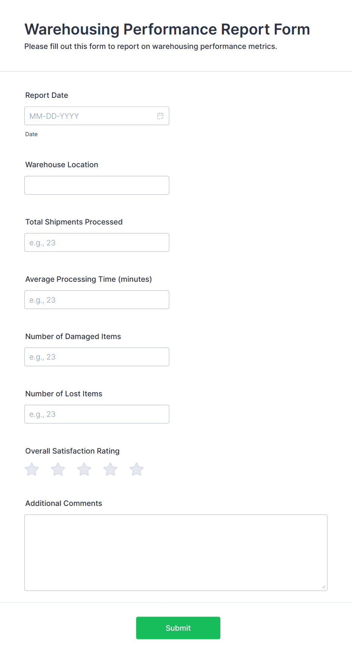Select the second satisfaction star
Image resolution: width=352 pixels, height=658 pixels.
(x=58, y=470)
